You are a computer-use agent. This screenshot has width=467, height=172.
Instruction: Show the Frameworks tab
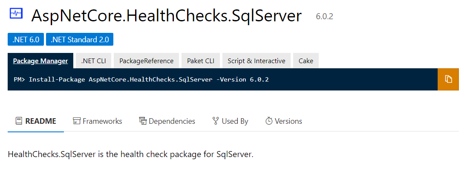pyautogui.click(x=98, y=121)
